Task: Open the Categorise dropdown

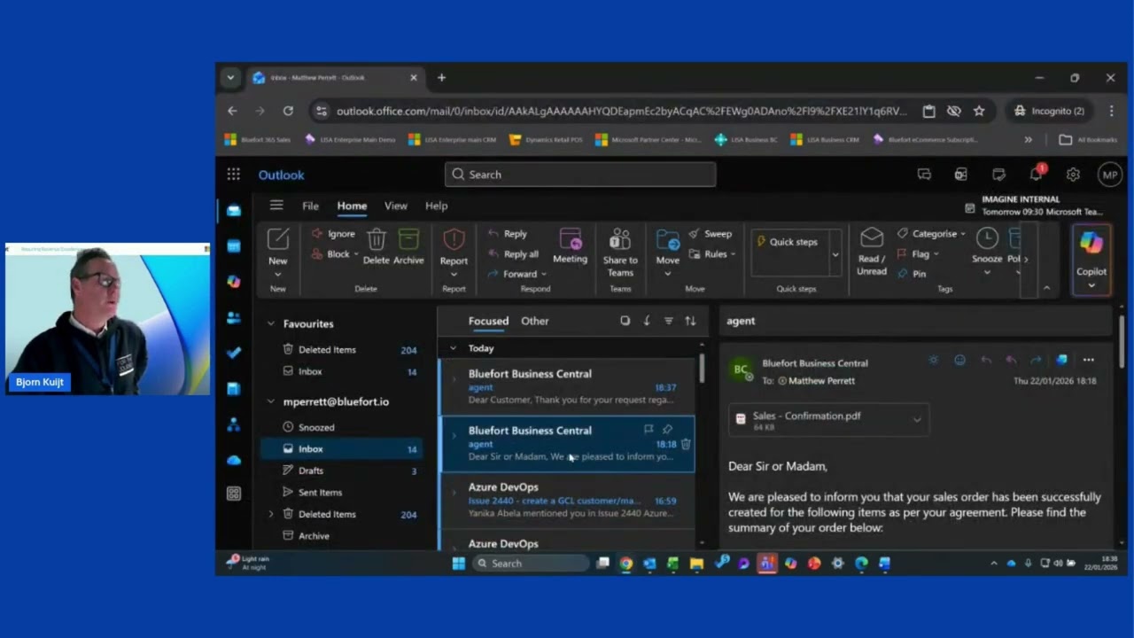Action: [x=963, y=234]
